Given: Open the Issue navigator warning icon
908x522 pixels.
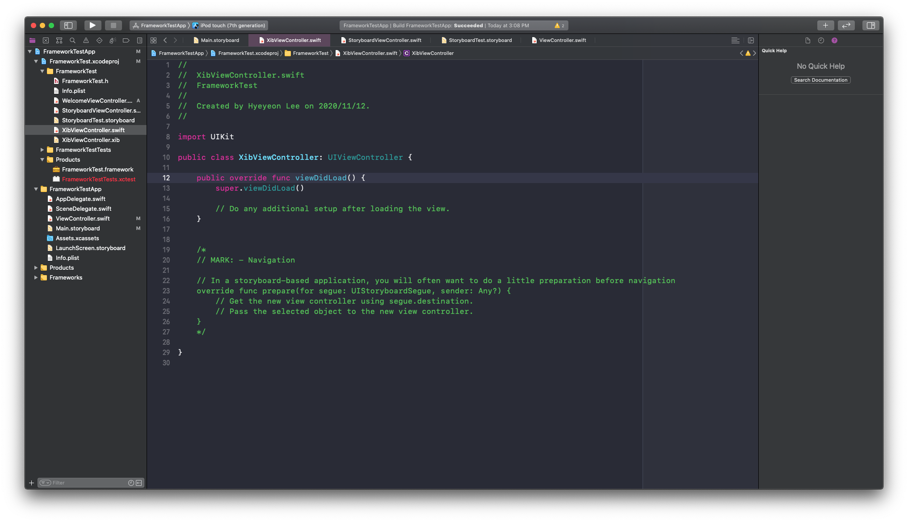Looking at the screenshot, I should pos(86,40).
